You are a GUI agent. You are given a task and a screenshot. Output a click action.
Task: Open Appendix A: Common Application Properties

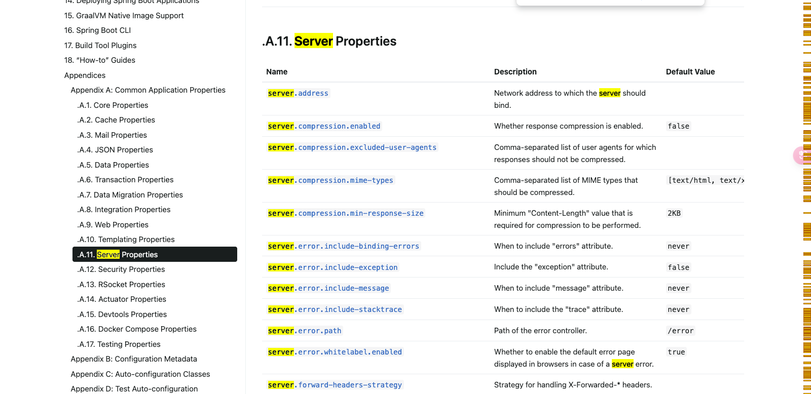pyautogui.click(x=148, y=90)
